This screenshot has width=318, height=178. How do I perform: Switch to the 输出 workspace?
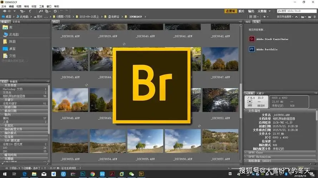(251, 11)
